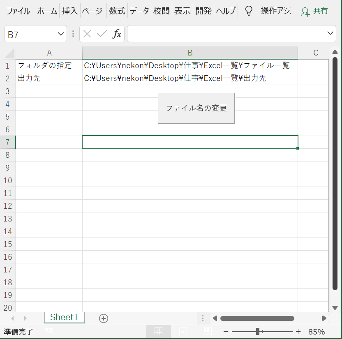342x339 pixels.
Task: Switch to Page Break Preview view
Action: coord(208,332)
